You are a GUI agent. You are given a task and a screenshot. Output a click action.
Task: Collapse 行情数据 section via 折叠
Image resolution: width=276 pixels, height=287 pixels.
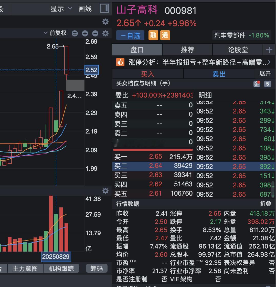tap(266, 204)
